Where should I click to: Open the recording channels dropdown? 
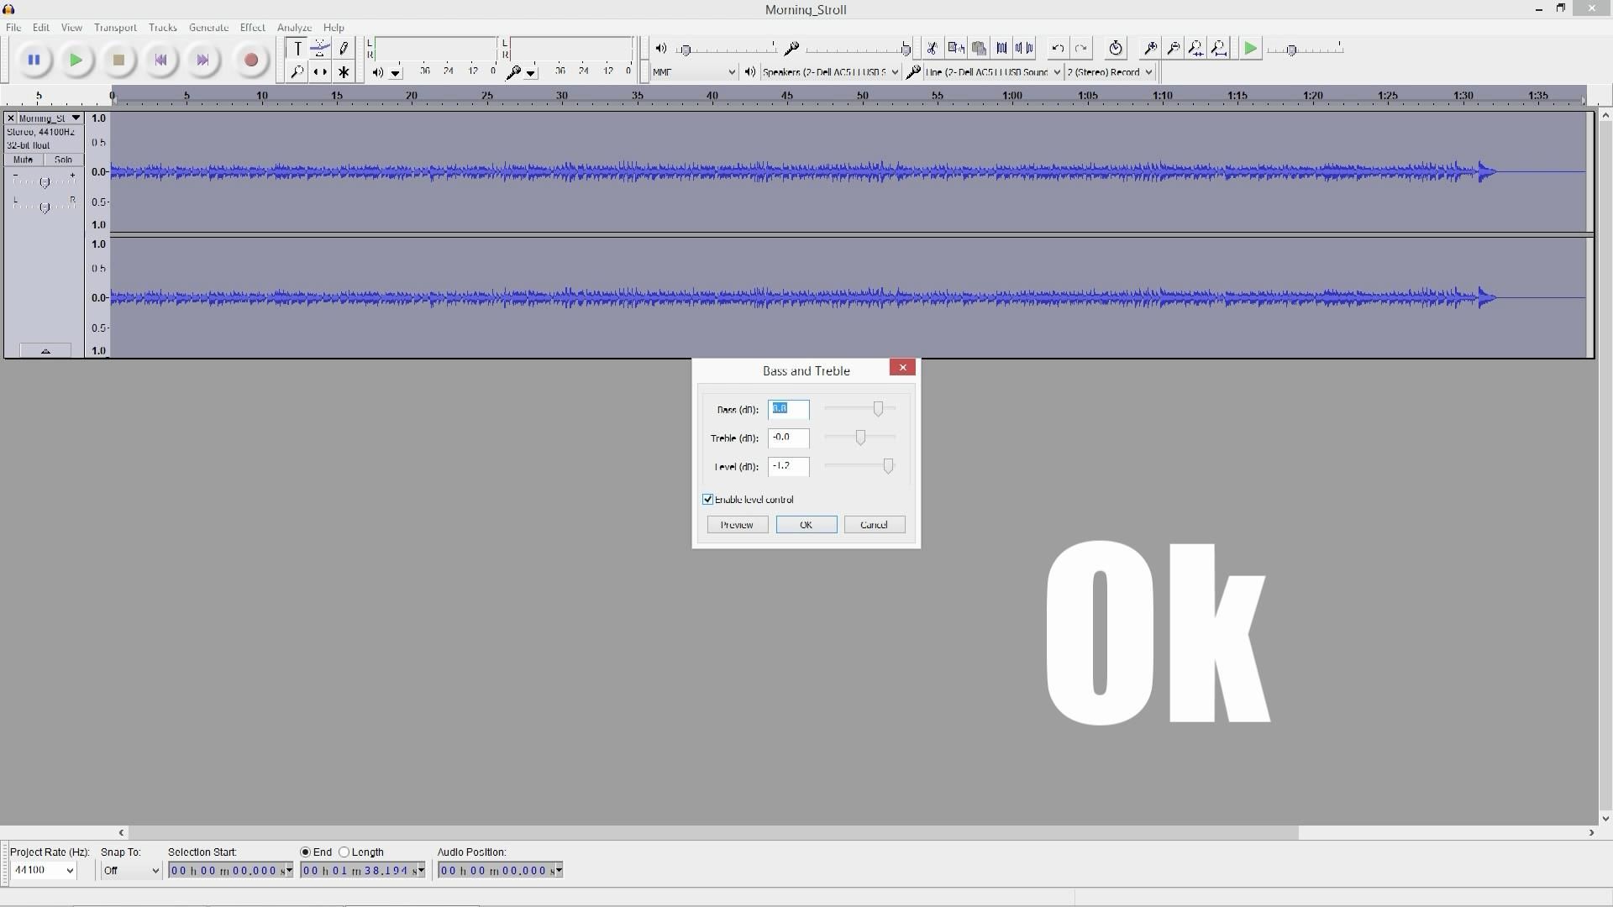pos(1148,71)
